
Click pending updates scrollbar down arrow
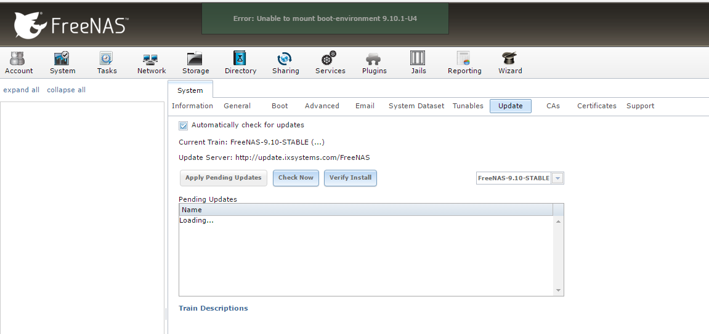[x=559, y=290]
